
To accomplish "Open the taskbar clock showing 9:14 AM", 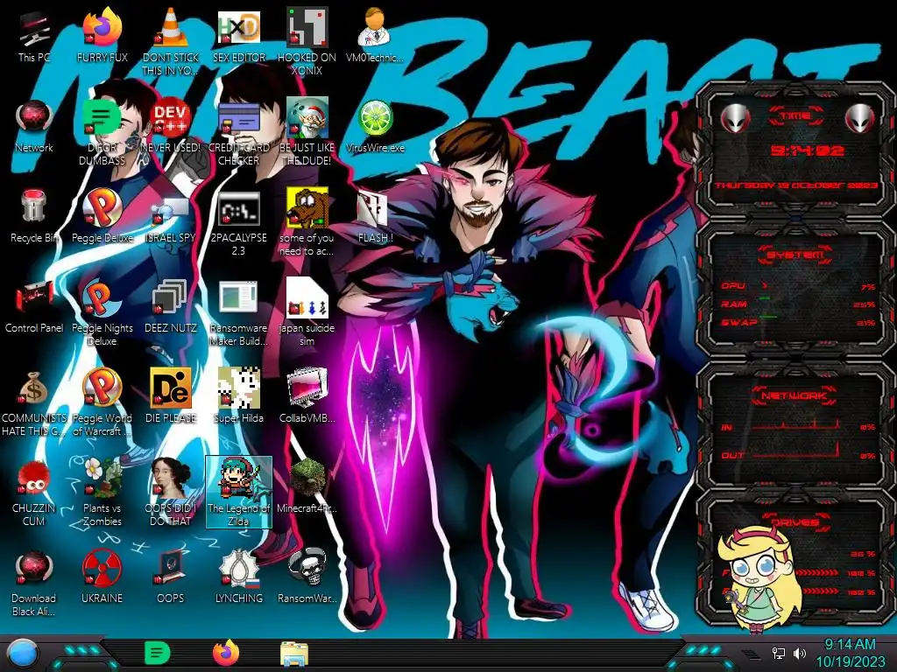I will [x=850, y=653].
